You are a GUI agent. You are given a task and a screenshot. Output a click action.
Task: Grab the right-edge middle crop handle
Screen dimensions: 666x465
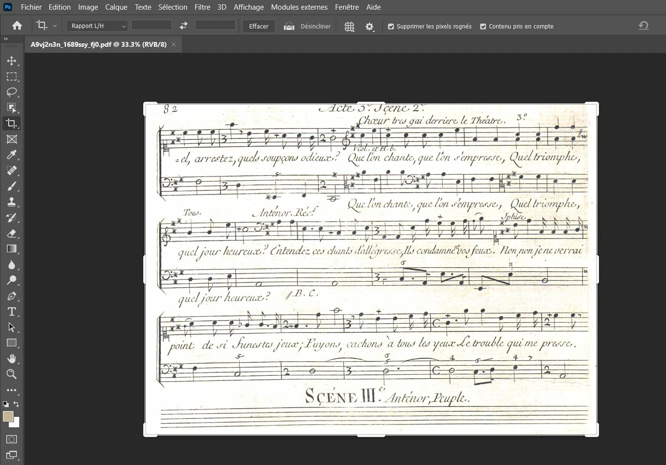pyautogui.click(x=598, y=269)
